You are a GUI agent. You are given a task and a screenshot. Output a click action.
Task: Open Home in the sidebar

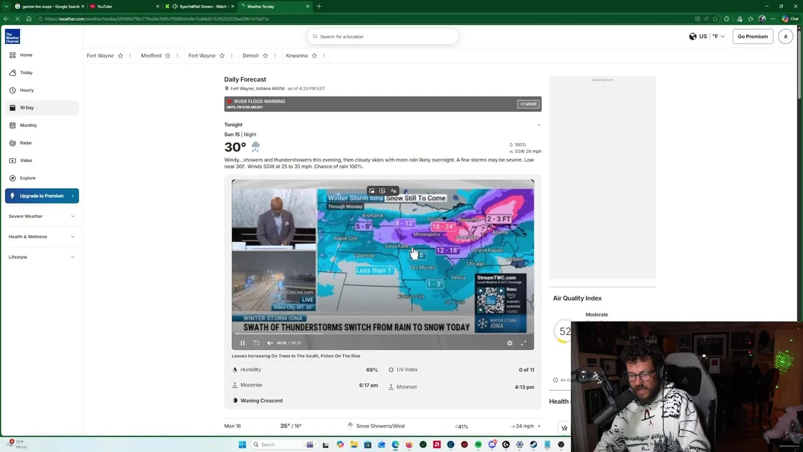(42, 55)
